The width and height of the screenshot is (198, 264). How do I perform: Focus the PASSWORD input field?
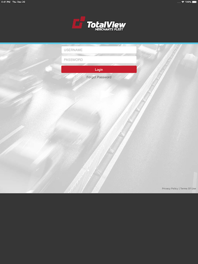(x=99, y=59)
